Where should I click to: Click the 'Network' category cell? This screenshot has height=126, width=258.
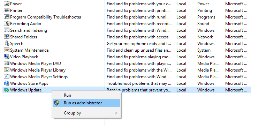pos(205,37)
